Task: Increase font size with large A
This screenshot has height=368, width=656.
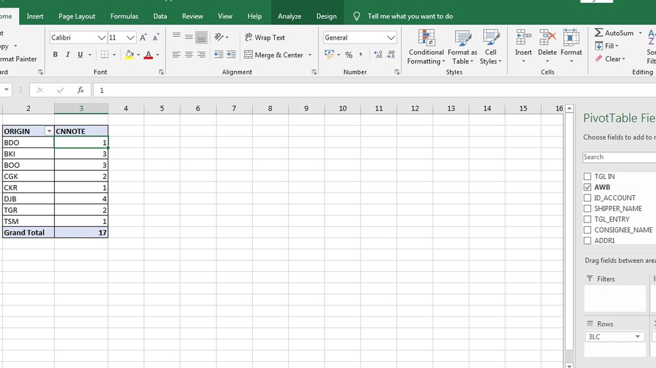Action: coord(143,38)
